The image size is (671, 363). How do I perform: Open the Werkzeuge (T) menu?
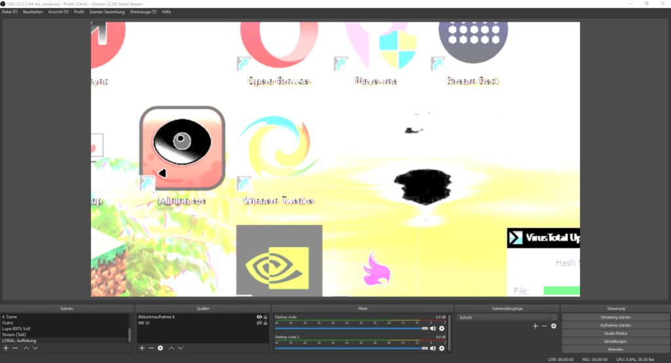143,12
